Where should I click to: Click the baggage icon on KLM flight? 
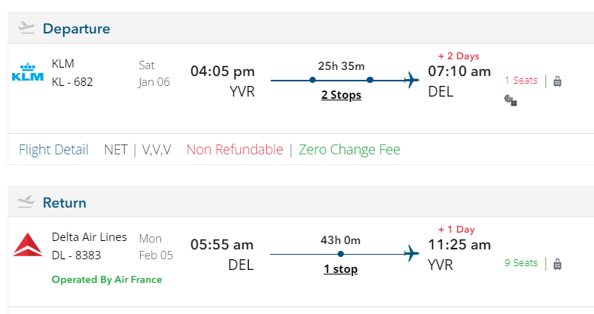[557, 81]
